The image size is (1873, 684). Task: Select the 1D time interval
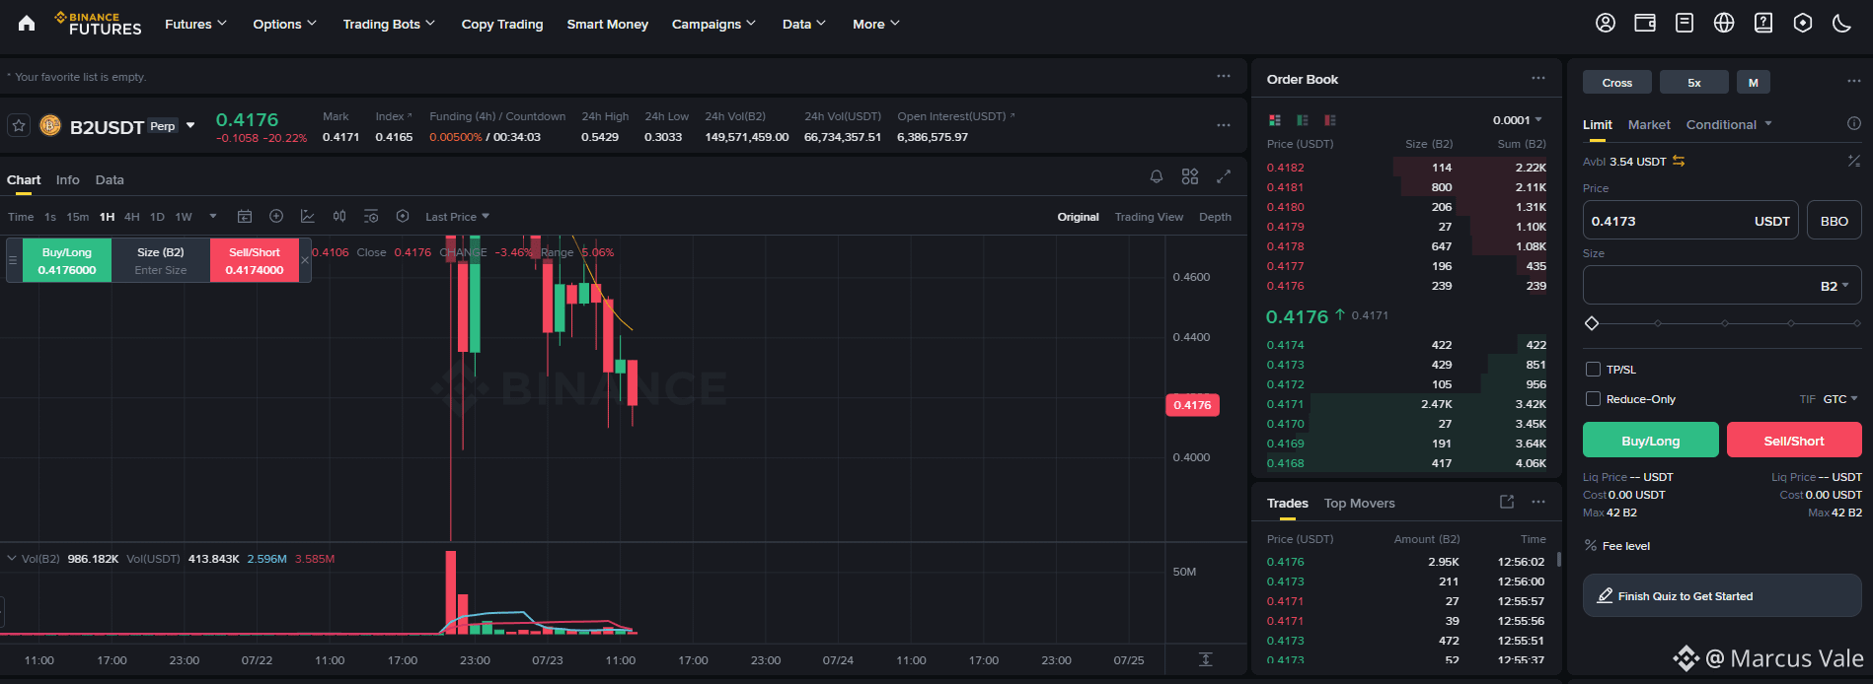[157, 217]
